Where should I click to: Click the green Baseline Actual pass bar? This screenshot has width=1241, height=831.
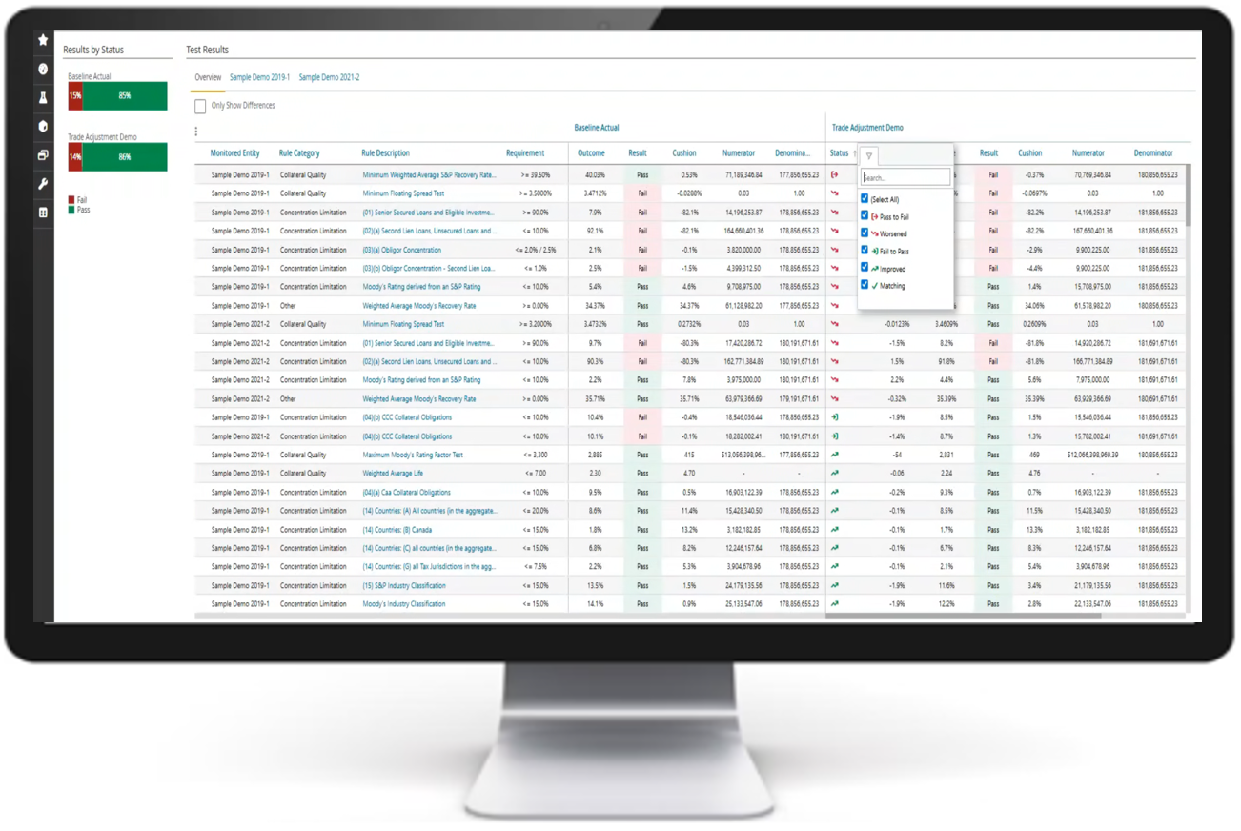(x=125, y=95)
